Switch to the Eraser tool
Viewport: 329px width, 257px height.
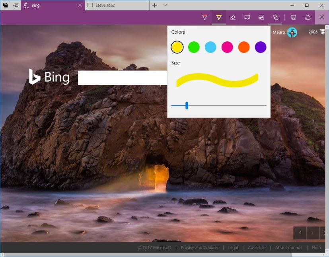coord(233,17)
